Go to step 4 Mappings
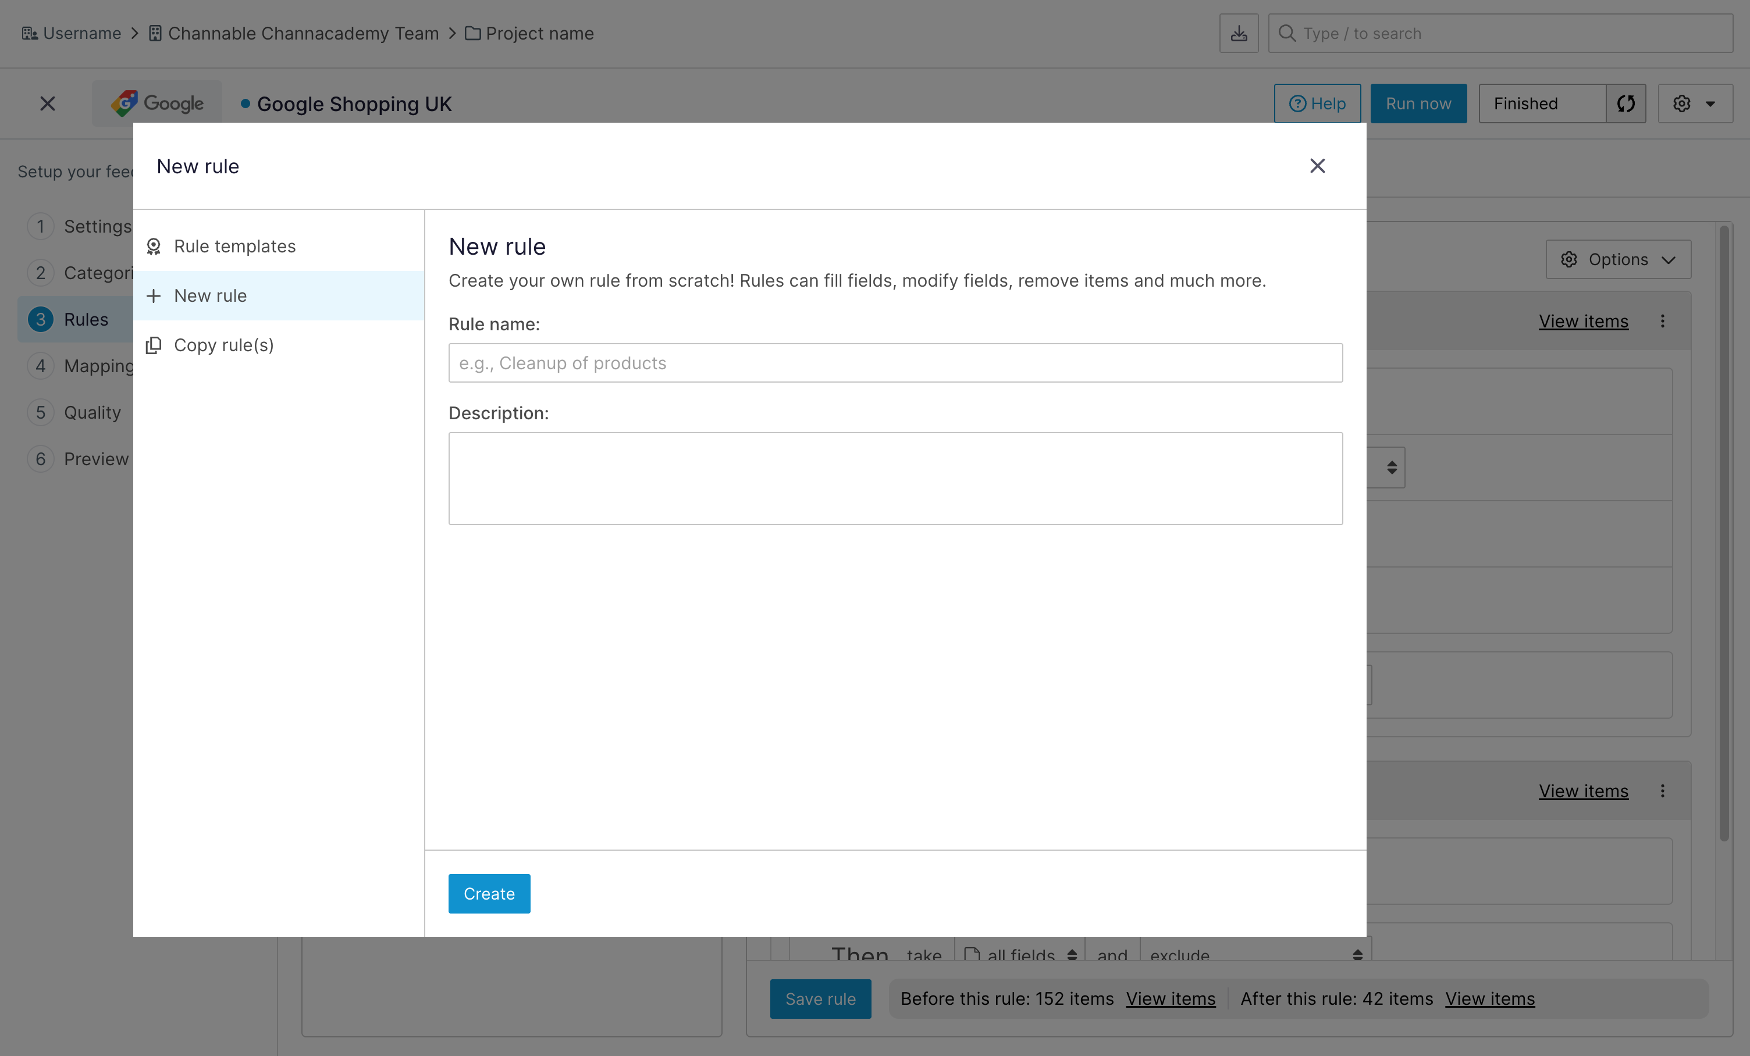1750x1056 pixels. tap(80, 366)
